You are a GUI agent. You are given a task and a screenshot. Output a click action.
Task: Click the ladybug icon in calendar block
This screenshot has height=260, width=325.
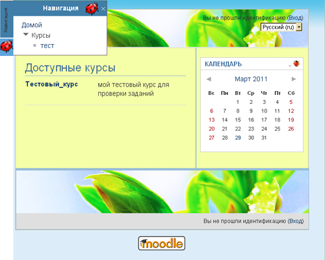(296, 64)
